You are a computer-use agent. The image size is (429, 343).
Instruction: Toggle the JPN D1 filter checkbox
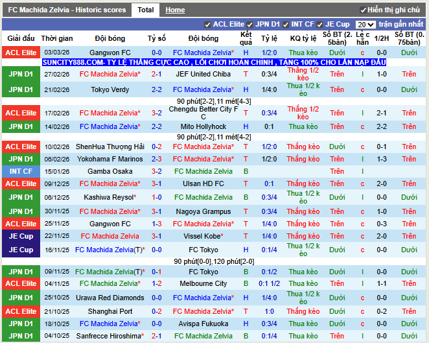pyautogui.click(x=249, y=25)
